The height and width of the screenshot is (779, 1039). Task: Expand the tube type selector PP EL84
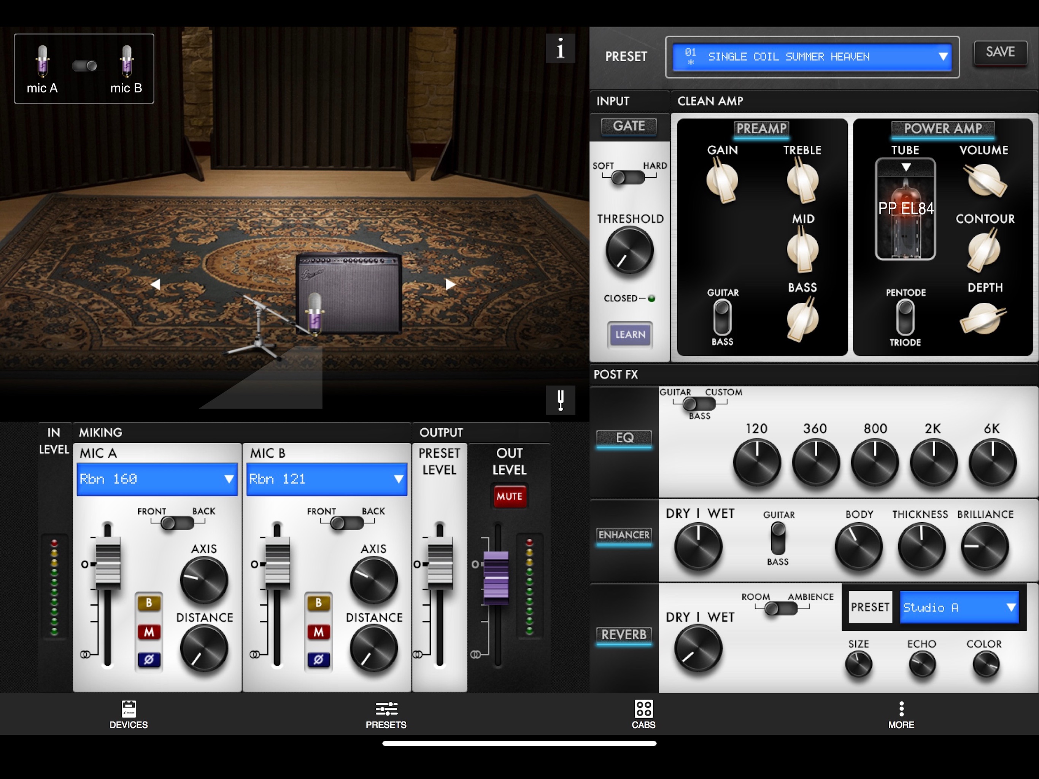click(x=905, y=209)
